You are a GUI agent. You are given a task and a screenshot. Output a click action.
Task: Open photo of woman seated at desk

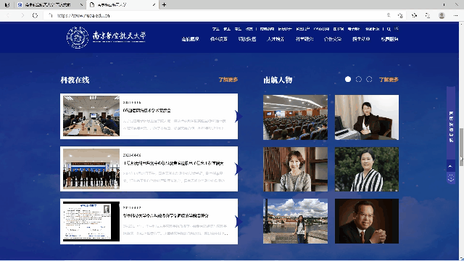click(x=367, y=117)
